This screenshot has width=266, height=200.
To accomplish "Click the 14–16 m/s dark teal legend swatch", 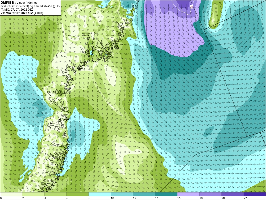I will [x=166, y=194].
